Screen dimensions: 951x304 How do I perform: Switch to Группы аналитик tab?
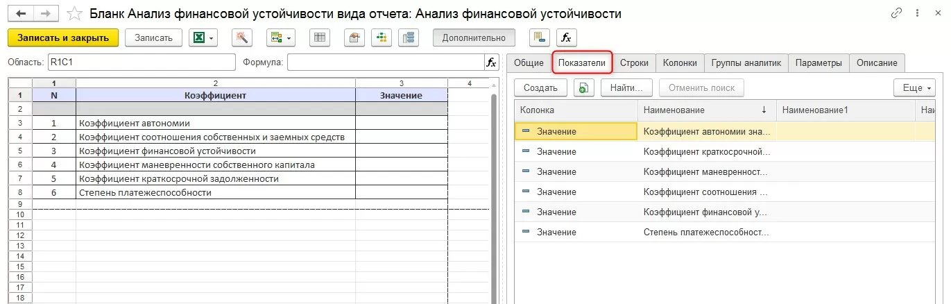[x=746, y=62]
